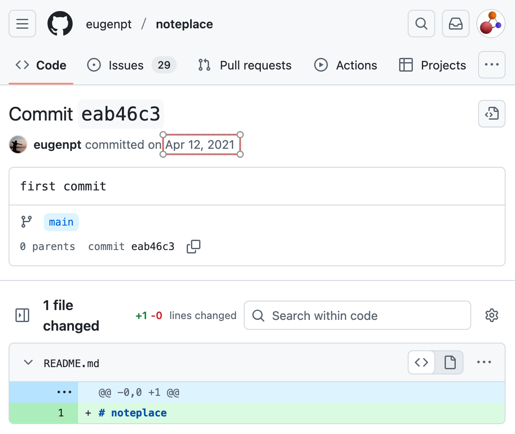515x434 pixels.
Task: Switch to the Issues tab
Action: (126, 65)
